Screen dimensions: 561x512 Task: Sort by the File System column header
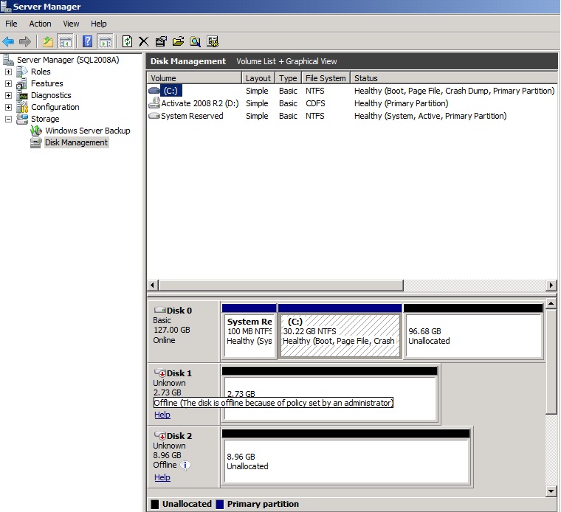(326, 78)
